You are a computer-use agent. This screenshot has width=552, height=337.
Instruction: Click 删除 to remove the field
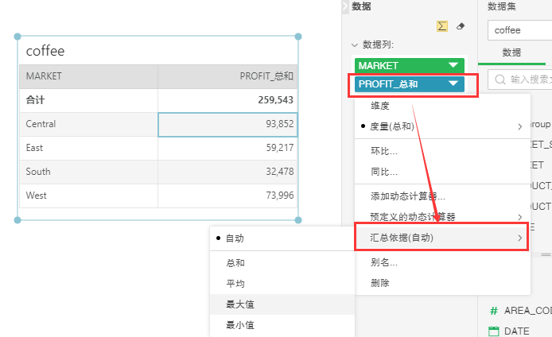(380, 283)
